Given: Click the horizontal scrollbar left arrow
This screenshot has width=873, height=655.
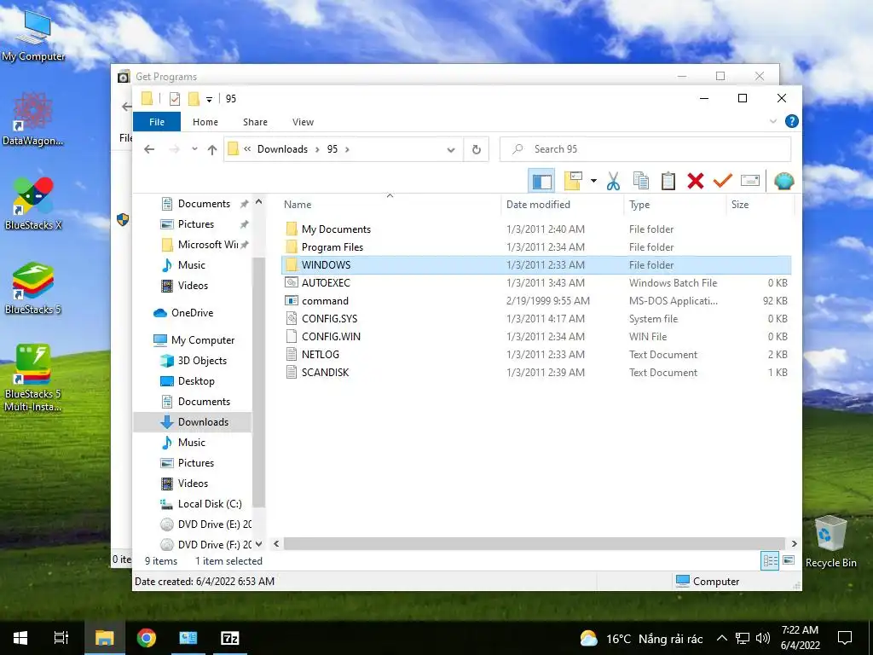Looking at the screenshot, I should pos(277,543).
